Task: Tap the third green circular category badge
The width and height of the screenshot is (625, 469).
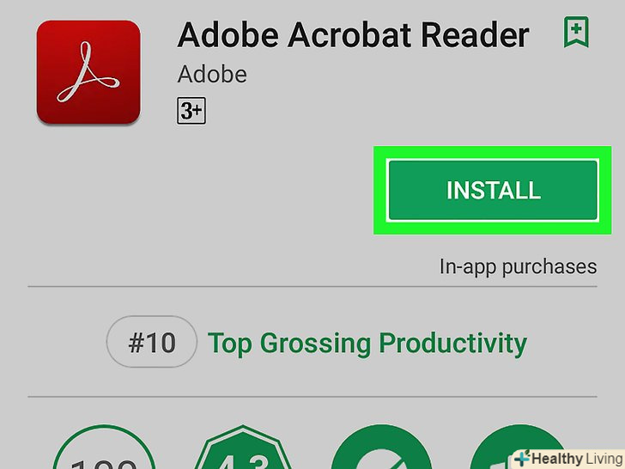Action: coord(381,447)
